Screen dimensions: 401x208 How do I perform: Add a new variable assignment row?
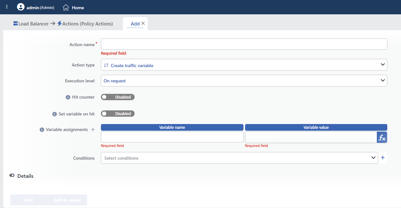click(x=93, y=129)
